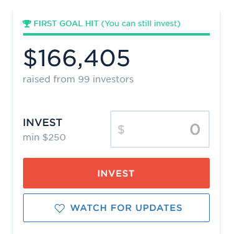Click the right end of the progress bar
The image size is (234, 234).
(208, 34)
